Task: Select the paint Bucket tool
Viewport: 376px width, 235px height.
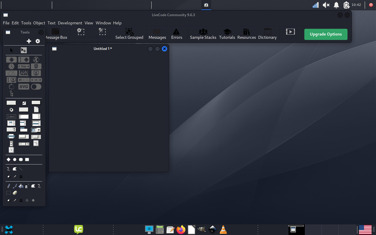Action: pyautogui.click(x=21, y=186)
